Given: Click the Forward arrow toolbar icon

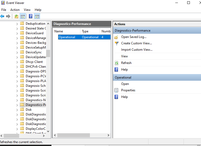Looking at the screenshot, I should (8, 16).
